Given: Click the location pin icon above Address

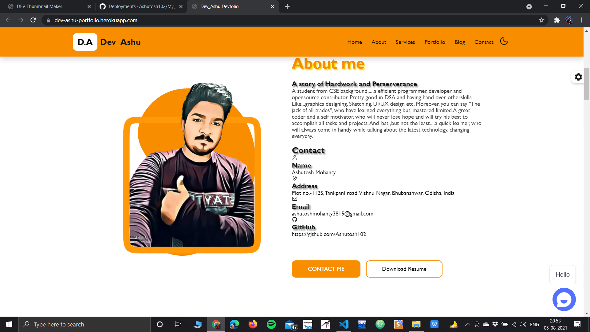Looking at the screenshot, I should click(295, 178).
